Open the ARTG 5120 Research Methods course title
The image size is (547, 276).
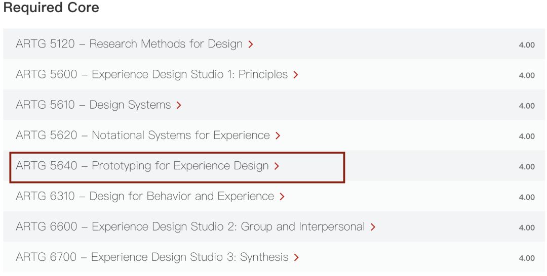tap(129, 44)
